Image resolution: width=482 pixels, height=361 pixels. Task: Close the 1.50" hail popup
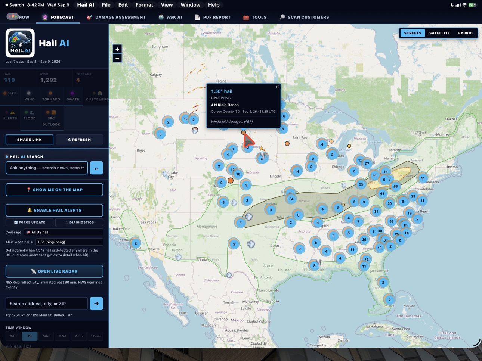pyautogui.click(x=277, y=87)
